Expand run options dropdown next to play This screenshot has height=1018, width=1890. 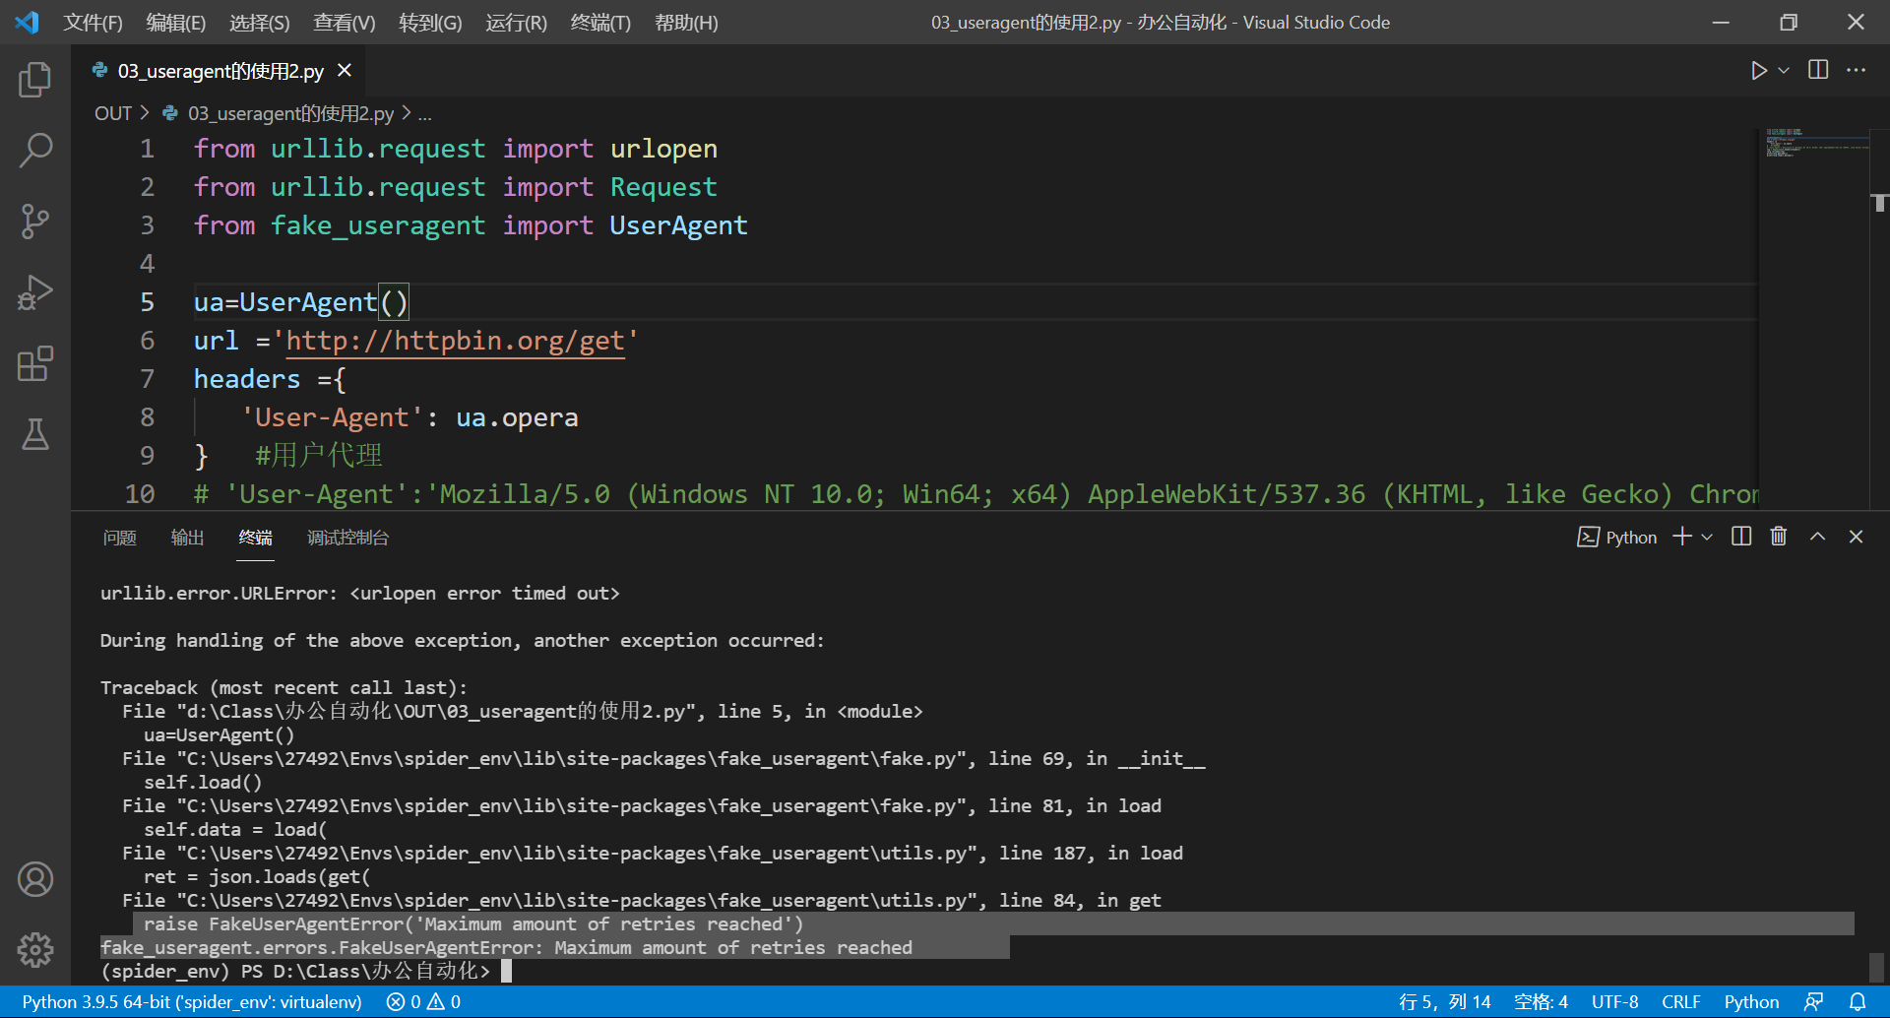click(1784, 70)
